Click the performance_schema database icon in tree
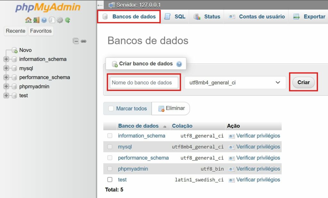Viewport: 328px width, 198px height. pyautogui.click(x=14, y=77)
